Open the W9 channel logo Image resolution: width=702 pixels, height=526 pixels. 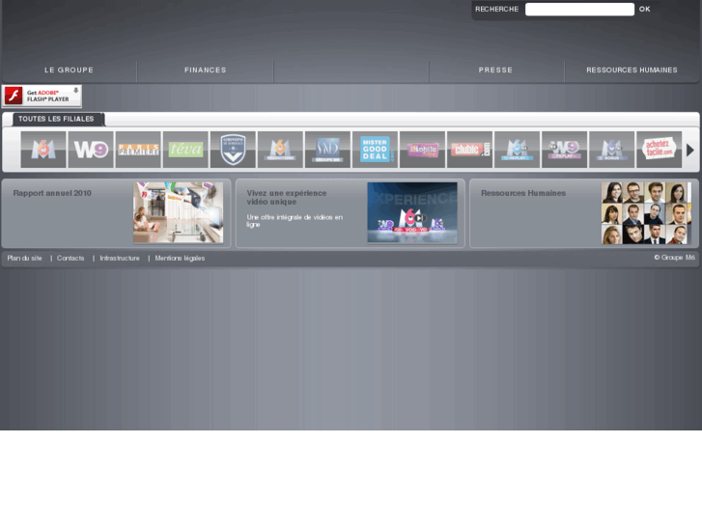tap(91, 150)
